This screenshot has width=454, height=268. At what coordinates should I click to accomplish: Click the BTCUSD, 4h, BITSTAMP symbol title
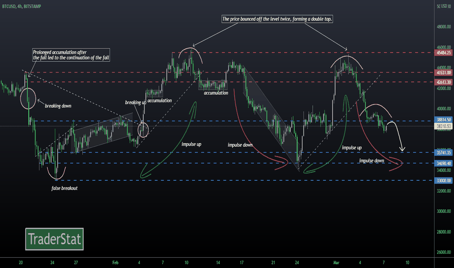click(x=22, y=6)
